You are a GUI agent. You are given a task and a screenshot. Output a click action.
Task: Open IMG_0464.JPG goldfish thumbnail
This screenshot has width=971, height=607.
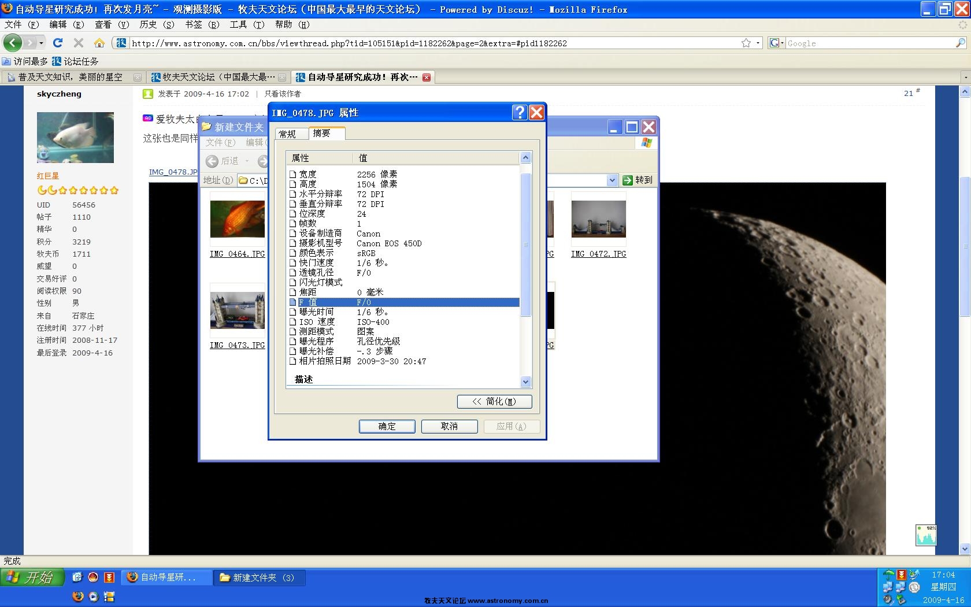coord(237,220)
